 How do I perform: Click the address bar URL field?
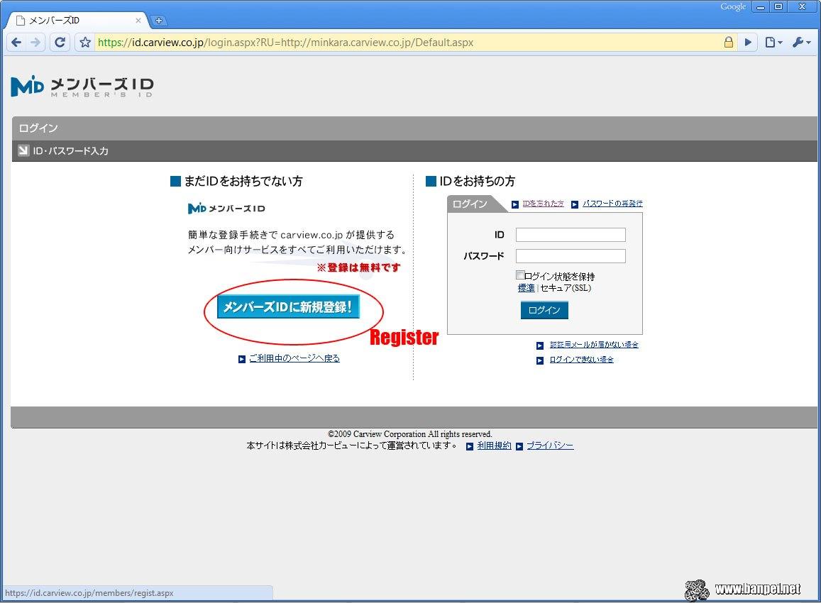[409, 43]
